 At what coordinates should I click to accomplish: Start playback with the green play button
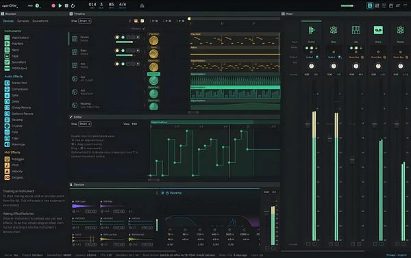point(60,5)
